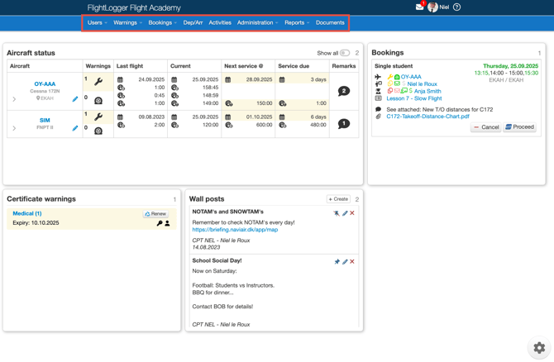Click the airplane icon in booking
554x362 pixels.
click(378, 77)
